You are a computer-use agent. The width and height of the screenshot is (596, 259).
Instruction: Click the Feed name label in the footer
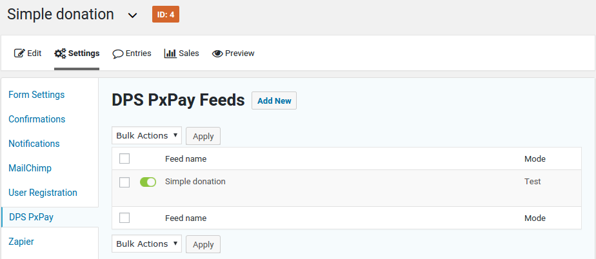click(x=186, y=218)
